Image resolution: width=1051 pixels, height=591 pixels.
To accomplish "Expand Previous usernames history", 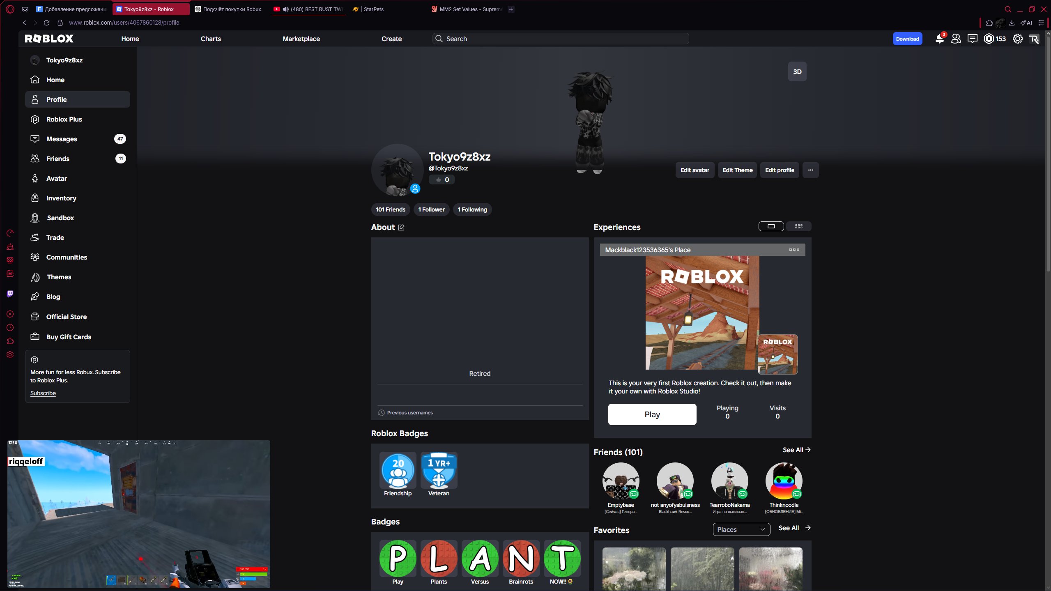I will [x=405, y=413].
